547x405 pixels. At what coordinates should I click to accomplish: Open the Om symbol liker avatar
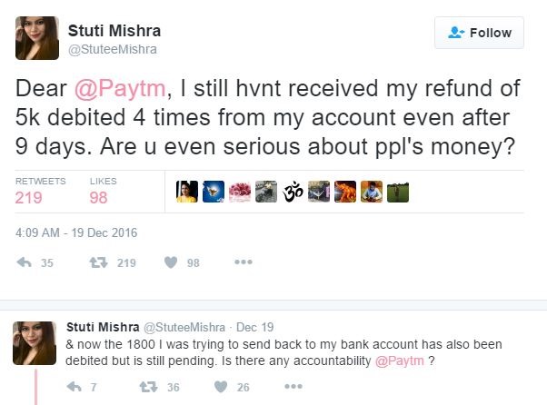tap(292, 192)
